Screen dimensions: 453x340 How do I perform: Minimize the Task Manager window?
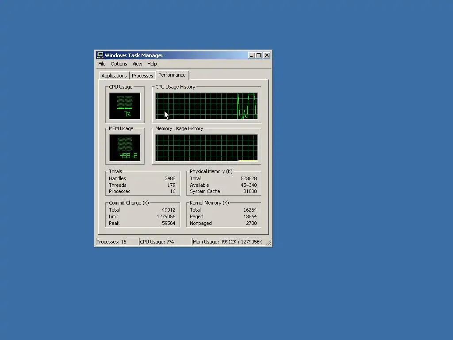tap(251, 55)
